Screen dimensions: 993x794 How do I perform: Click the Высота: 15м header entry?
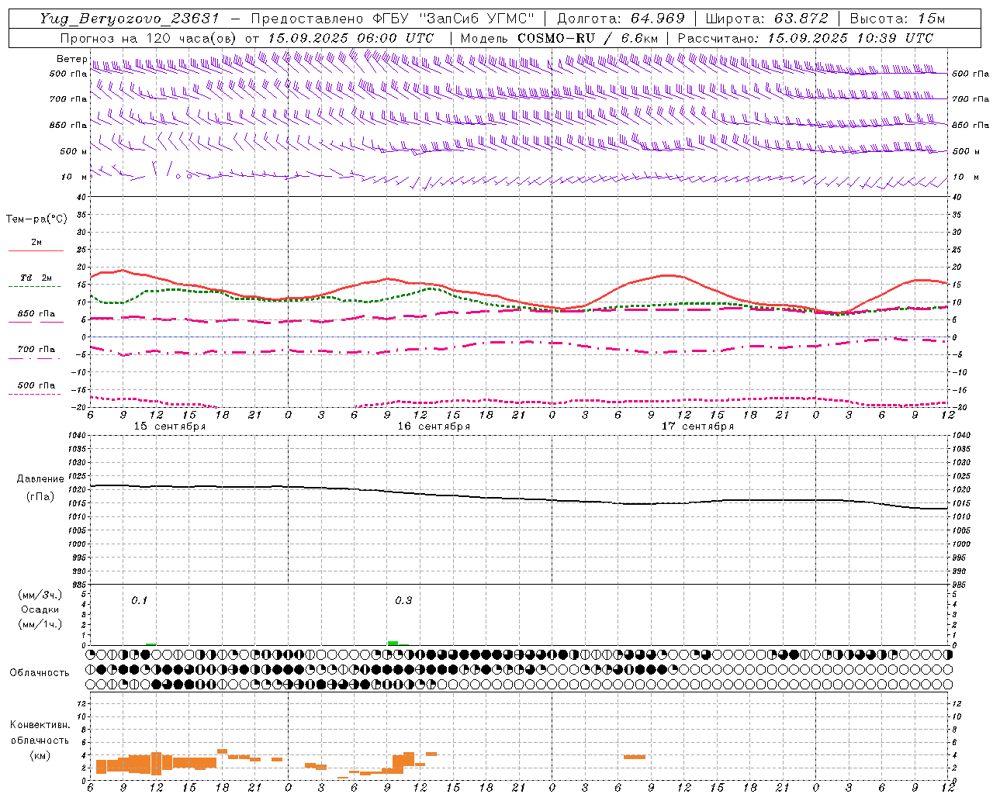(x=898, y=19)
